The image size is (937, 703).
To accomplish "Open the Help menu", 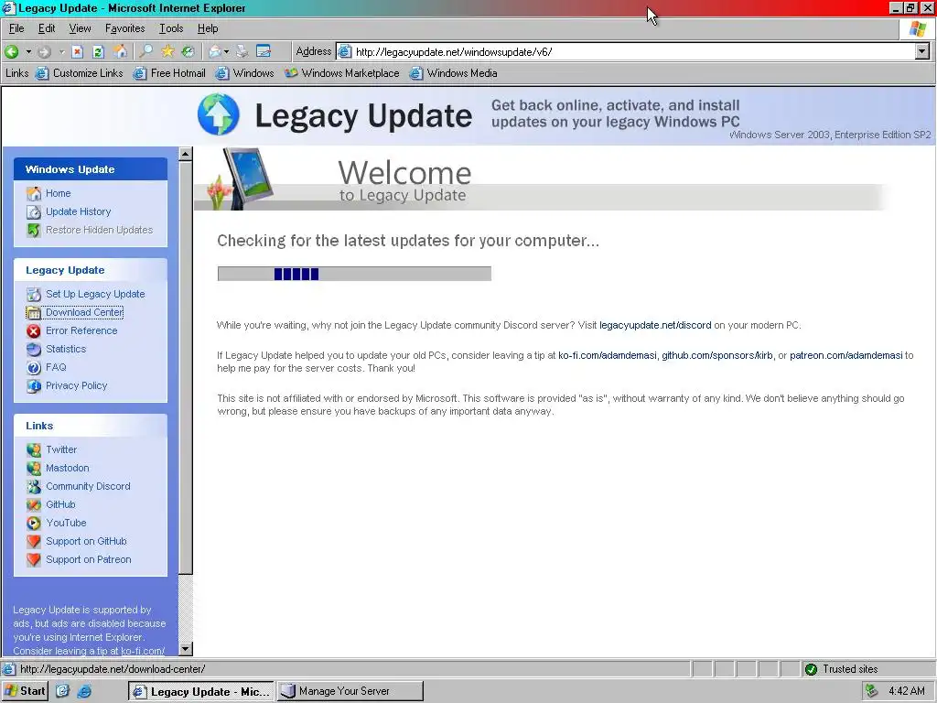I will coord(208,28).
